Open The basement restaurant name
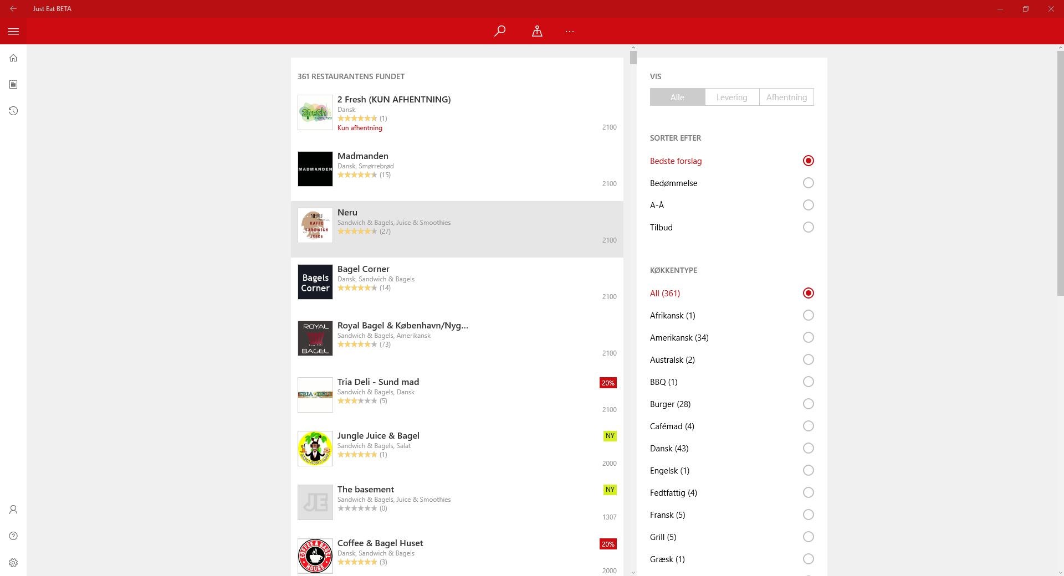1064x576 pixels. coord(366,489)
